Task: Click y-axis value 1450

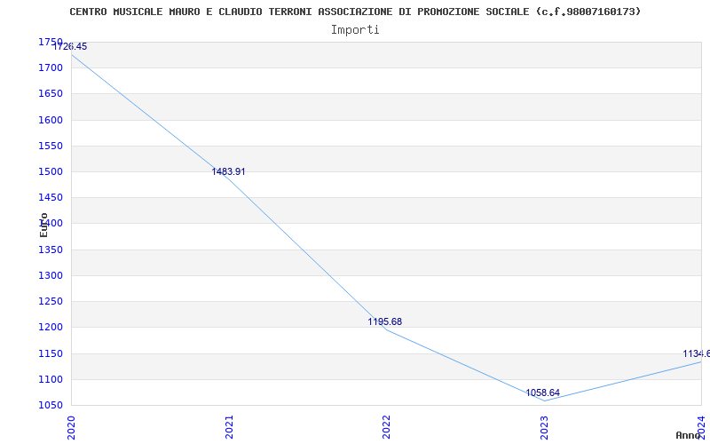Action: click(x=51, y=197)
